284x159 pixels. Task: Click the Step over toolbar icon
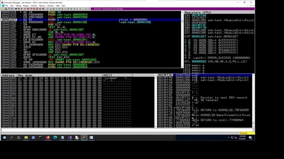pyautogui.click(x=31, y=9)
